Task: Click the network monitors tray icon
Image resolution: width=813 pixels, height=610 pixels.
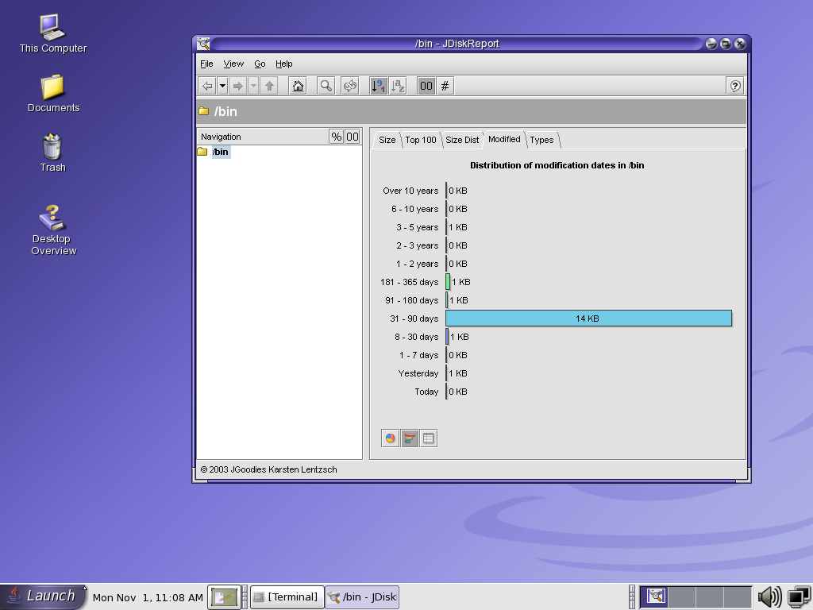Action: coord(800,596)
